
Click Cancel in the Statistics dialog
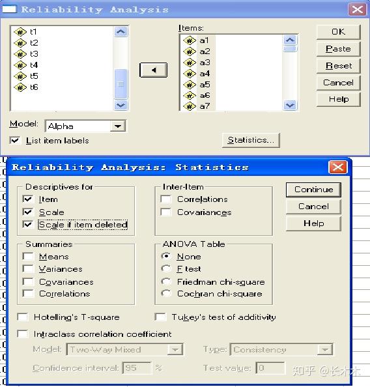tap(313, 207)
